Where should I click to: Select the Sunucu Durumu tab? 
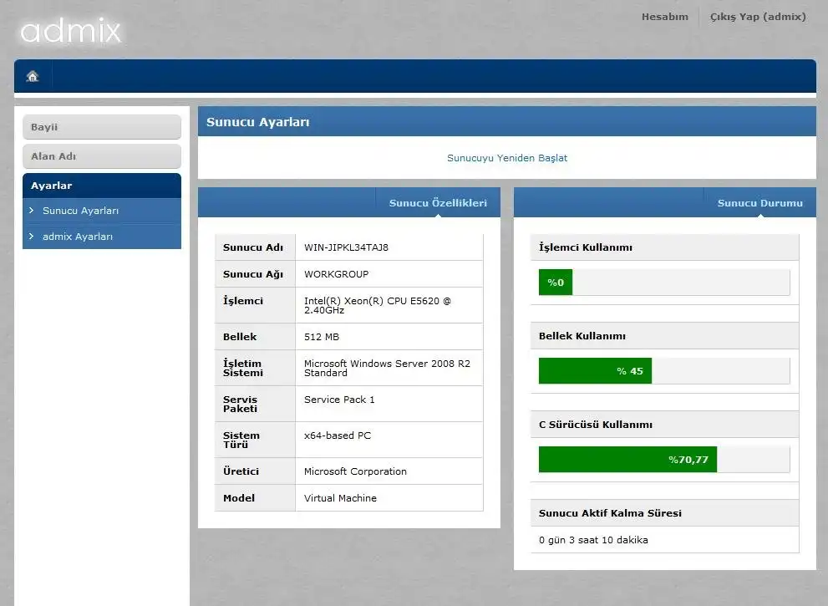759,203
